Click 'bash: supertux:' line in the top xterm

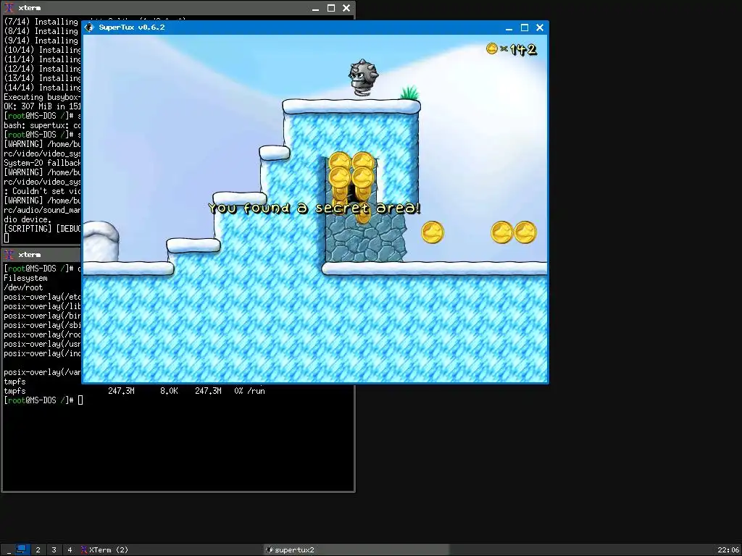(x=41, y=125)
